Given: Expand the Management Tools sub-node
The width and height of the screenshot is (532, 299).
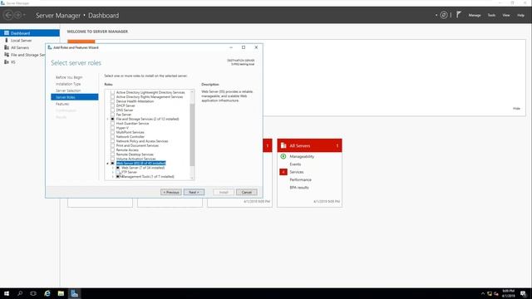Looking at the screenshot, I should click(113, 177).
